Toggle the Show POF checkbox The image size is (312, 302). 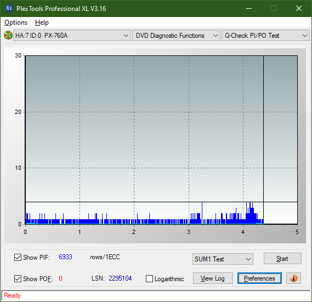point(18,278)
